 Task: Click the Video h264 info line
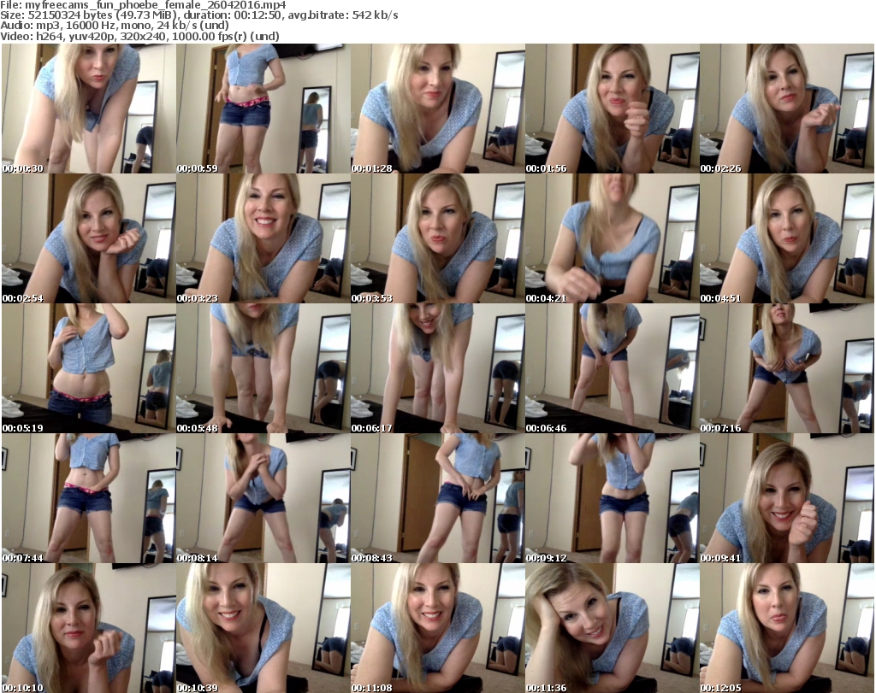(139, 36)
